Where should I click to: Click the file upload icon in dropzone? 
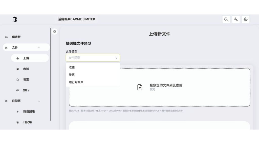[140, 87]
